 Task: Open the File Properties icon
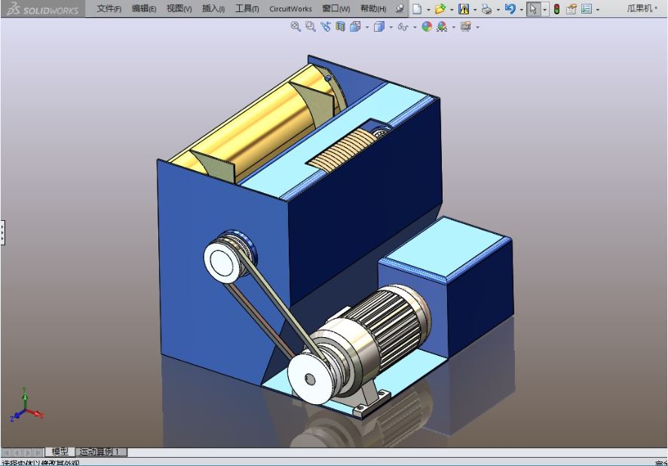click(x=571, y=8)
